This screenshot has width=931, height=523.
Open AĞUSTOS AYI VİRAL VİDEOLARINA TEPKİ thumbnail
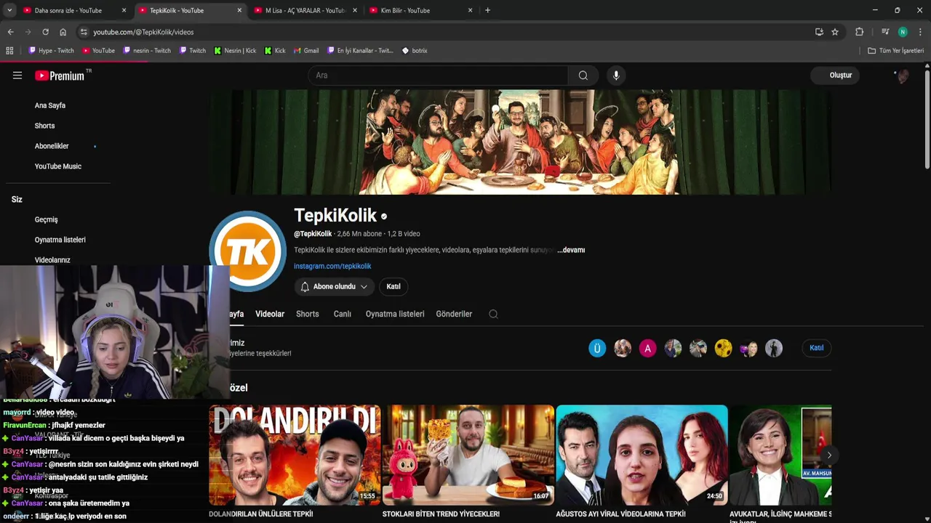tap(642, 455)
